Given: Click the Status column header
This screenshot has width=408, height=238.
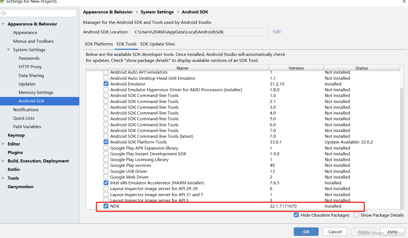Looking at the screenshot, I should [362, 68].
